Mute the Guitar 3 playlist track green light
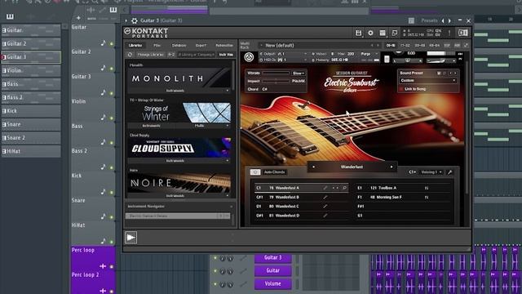 tap(112, 93)
